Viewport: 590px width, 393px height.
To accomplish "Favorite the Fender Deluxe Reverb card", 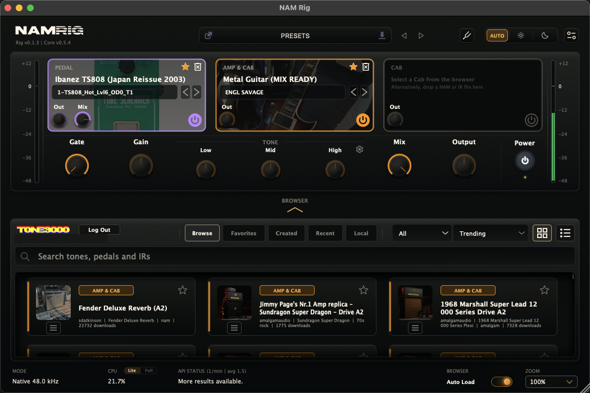I will [x=183, y=290].
